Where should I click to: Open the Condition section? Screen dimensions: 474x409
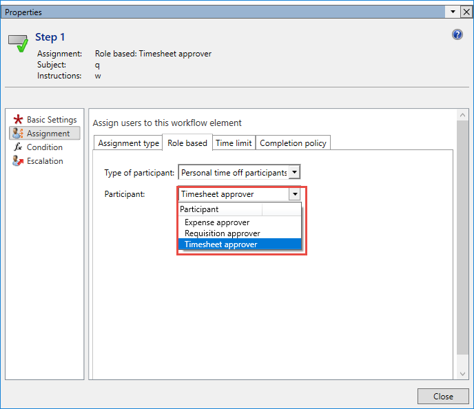(x=44, y=147)
